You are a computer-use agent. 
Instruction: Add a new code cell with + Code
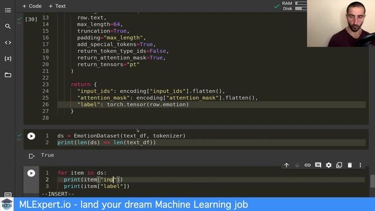32,6
